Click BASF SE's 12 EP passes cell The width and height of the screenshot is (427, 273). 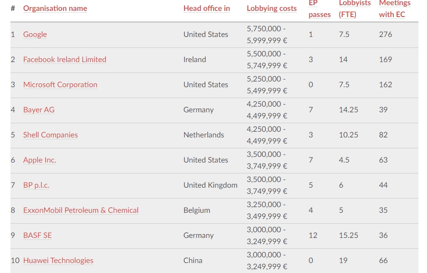313,236
